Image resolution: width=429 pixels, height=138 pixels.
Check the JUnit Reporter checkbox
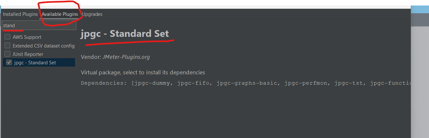[7, 54]
